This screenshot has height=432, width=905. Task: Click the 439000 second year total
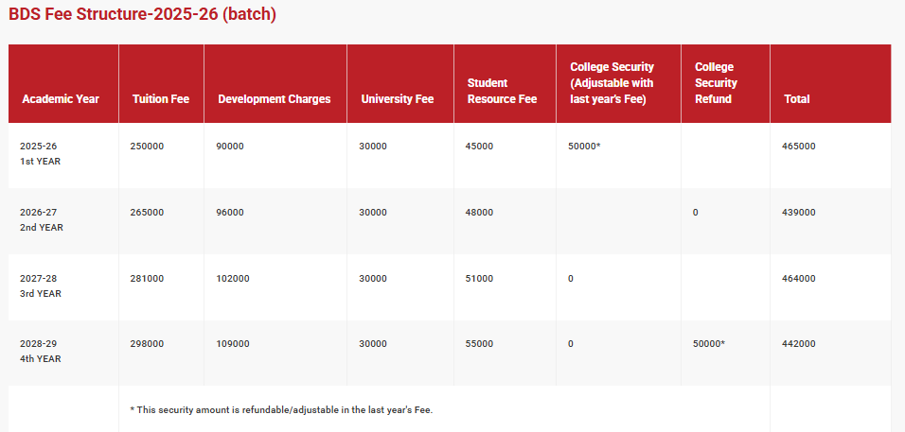coord(799,213)
